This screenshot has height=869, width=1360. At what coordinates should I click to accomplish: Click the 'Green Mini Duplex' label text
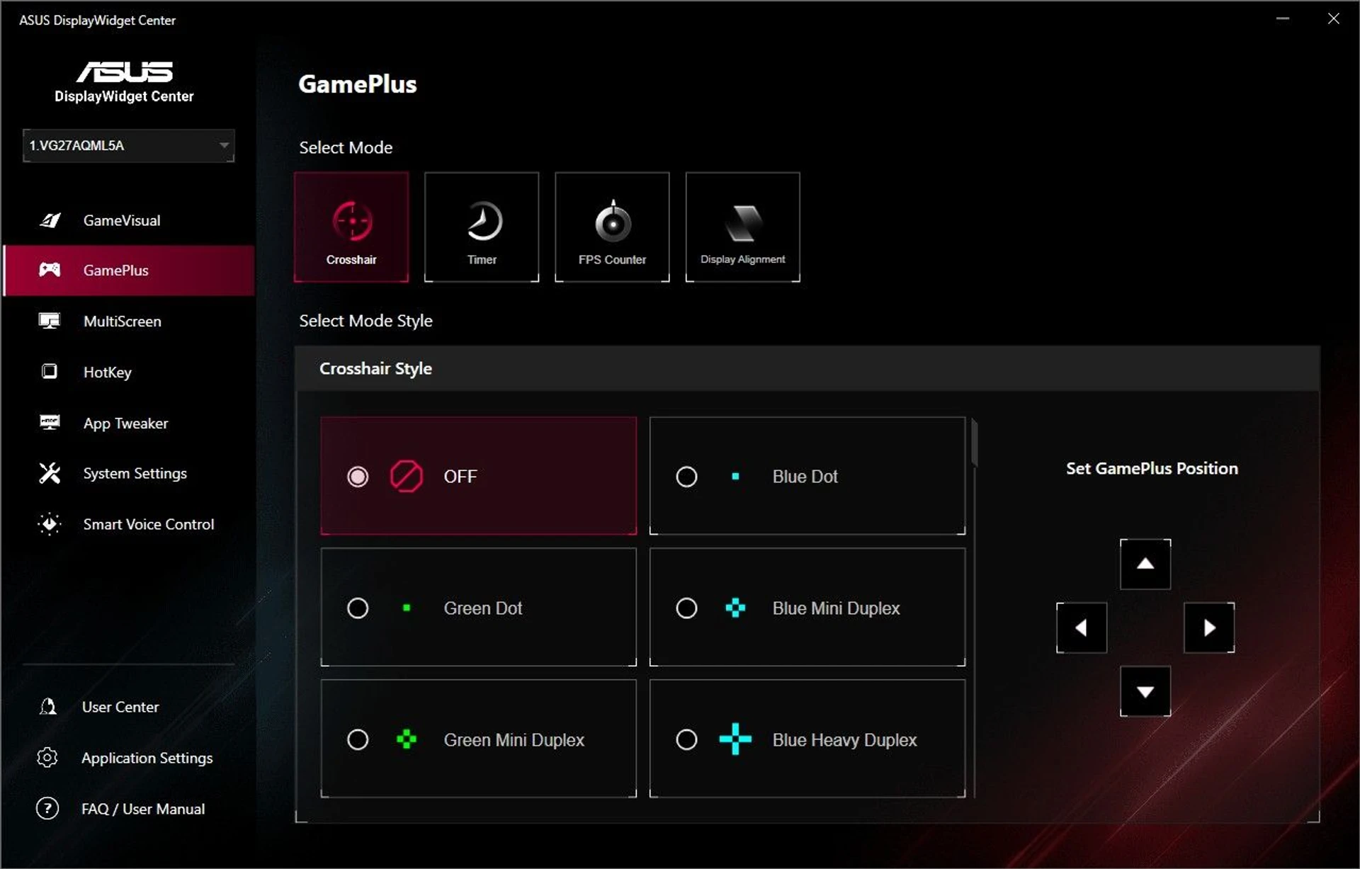click(x=514, y=740)
